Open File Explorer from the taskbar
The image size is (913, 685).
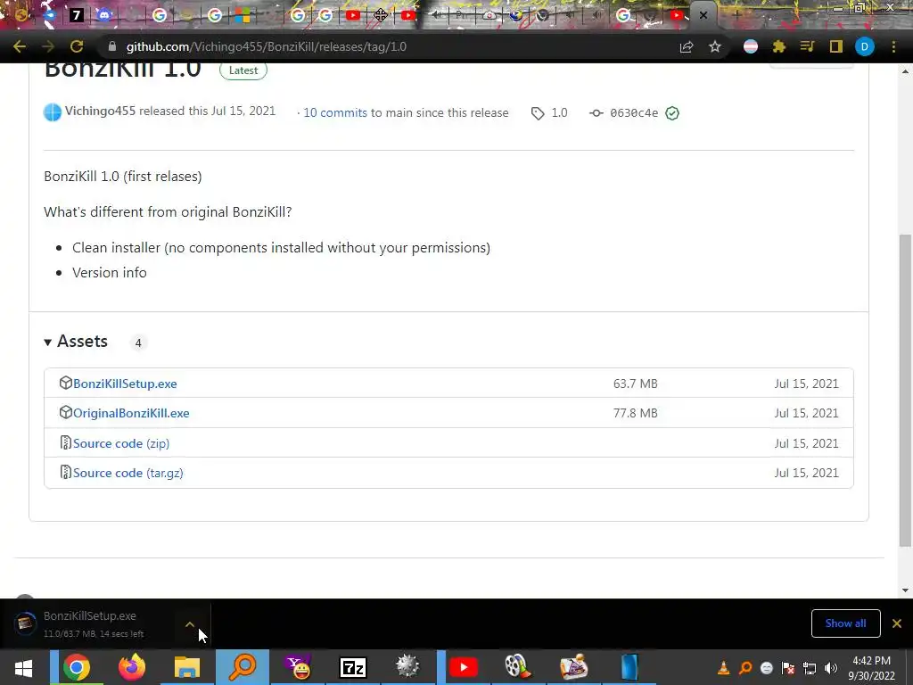click(x=187, y=667)
